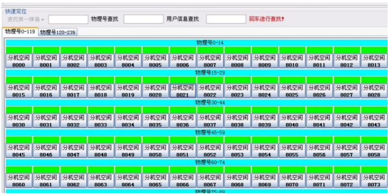The image size is (388, 195).
Task: Open the 查找第一弹油 dropdown
Action: [25, 19]
